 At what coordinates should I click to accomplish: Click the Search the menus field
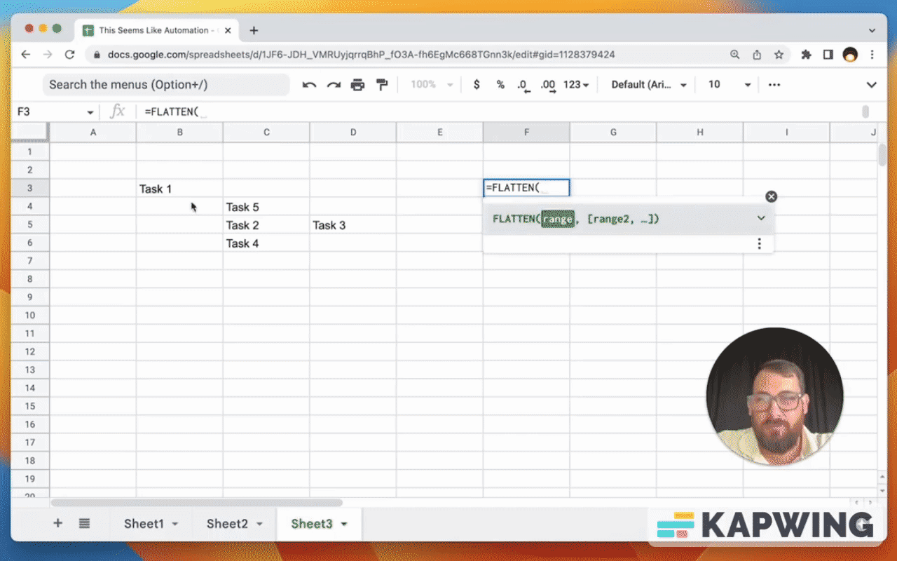tap(166, 85)
